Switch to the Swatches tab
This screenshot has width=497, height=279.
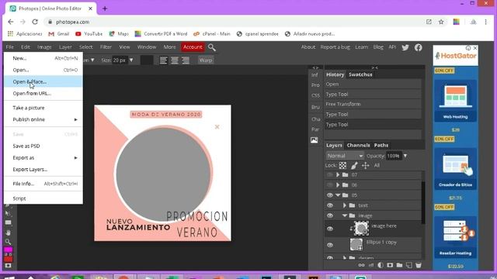(360, 74)
